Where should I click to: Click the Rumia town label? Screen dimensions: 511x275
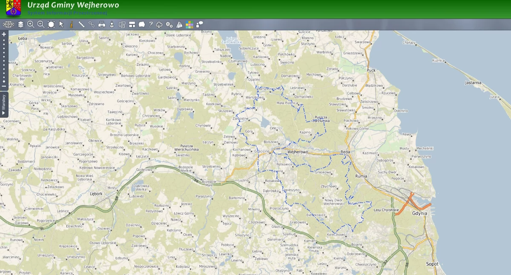pos(361,175)
